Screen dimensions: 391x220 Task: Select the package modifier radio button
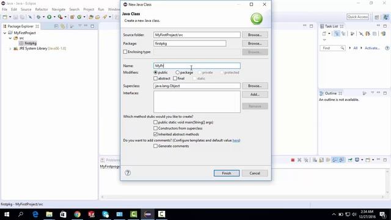coord(177,72)
